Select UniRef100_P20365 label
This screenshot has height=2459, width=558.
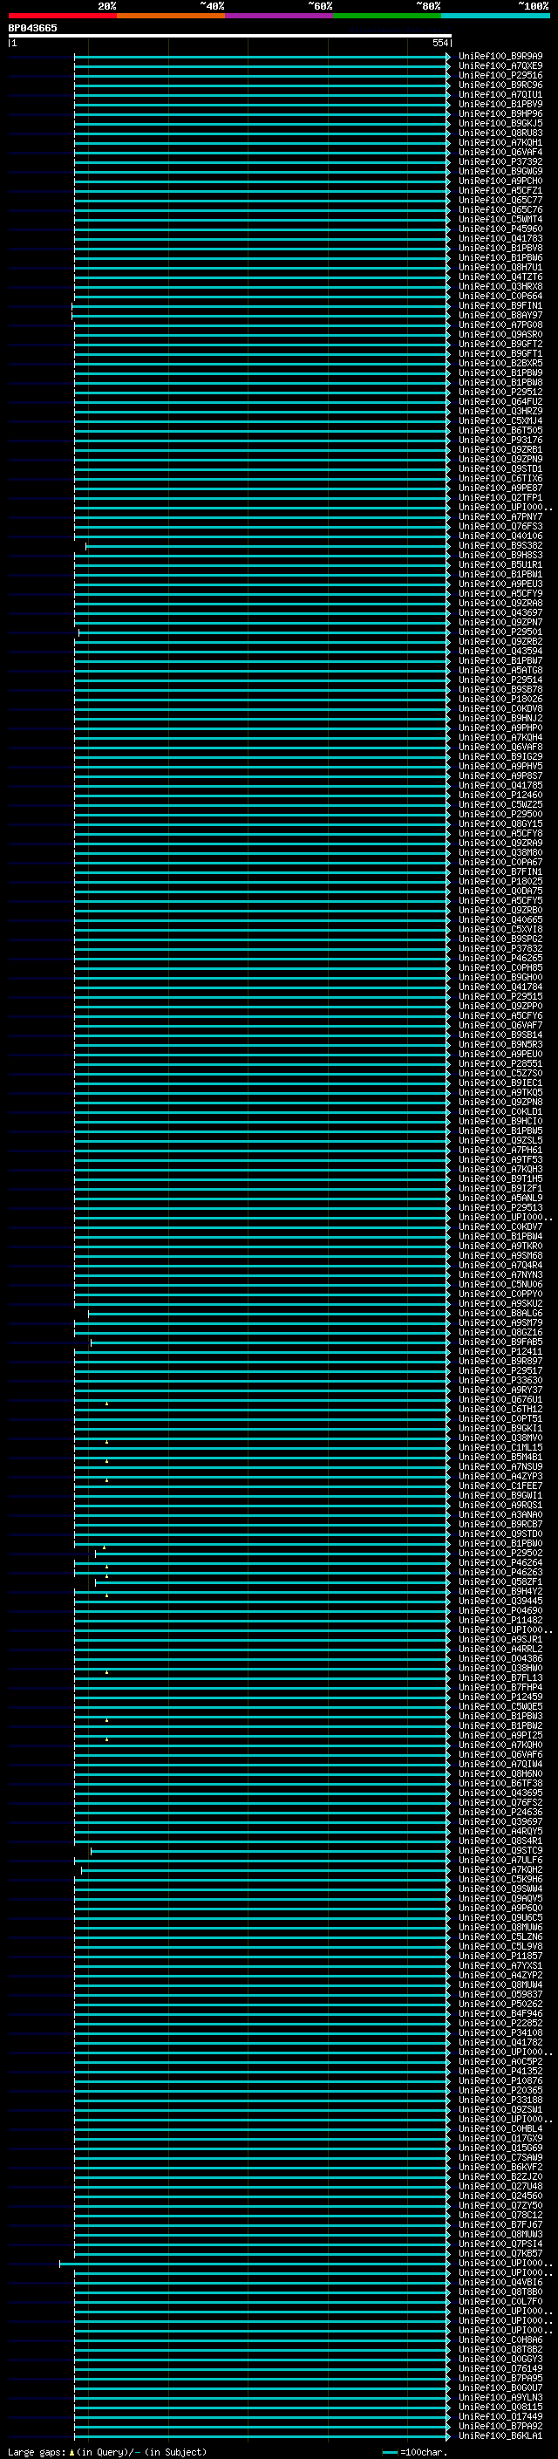point(500,2089)
